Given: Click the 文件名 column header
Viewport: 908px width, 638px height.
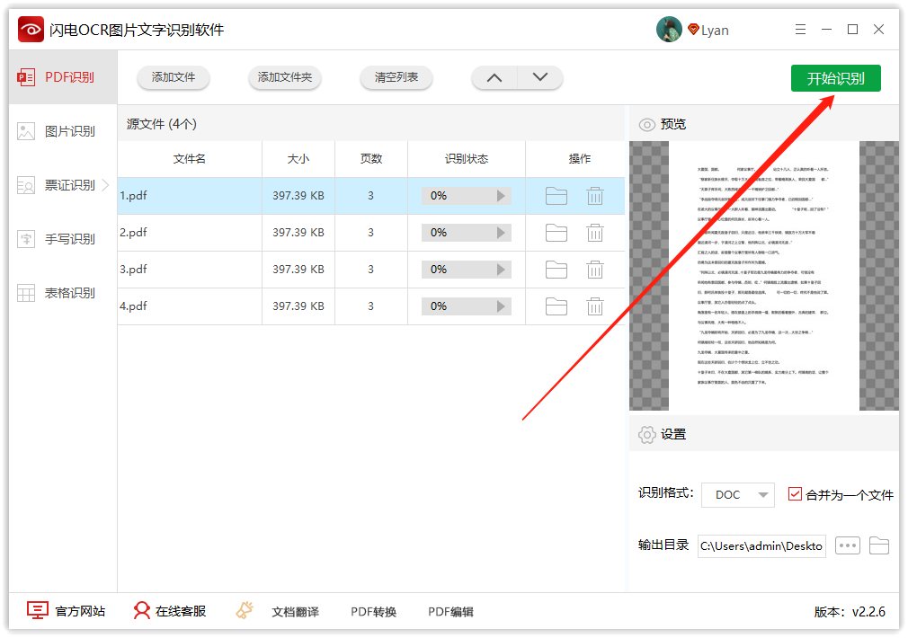Looking at the screenshot, I should point(190,159).
